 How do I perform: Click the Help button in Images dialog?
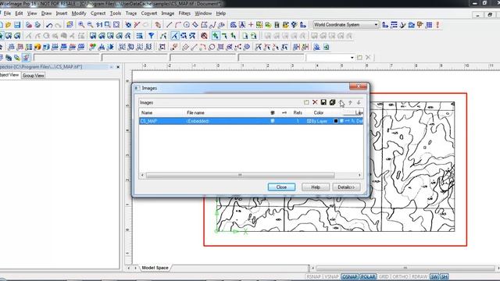click(x=316, y=187)
